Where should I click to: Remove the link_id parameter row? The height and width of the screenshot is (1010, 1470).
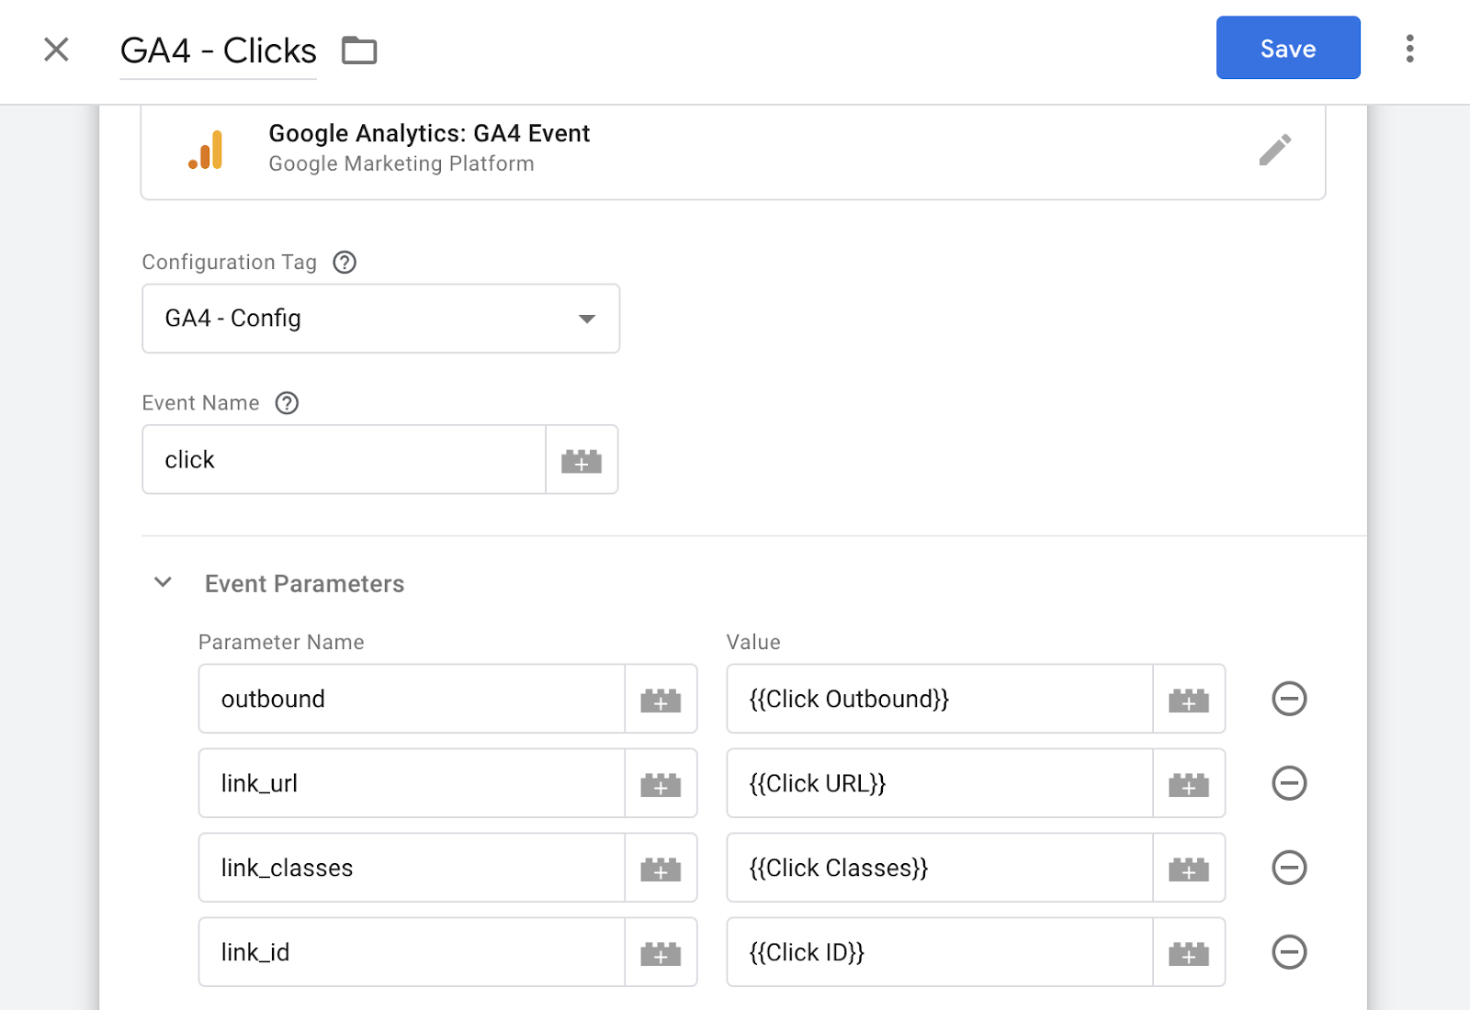point(1289,953)
